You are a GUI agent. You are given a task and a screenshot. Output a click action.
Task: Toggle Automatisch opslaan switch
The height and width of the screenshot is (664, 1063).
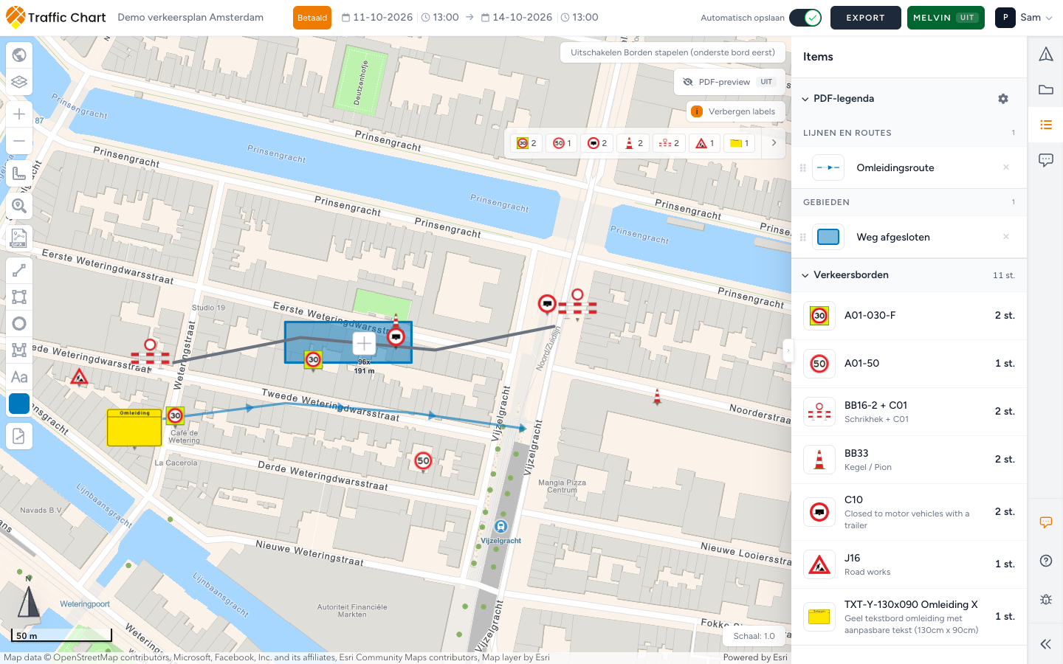coord(805,18)
